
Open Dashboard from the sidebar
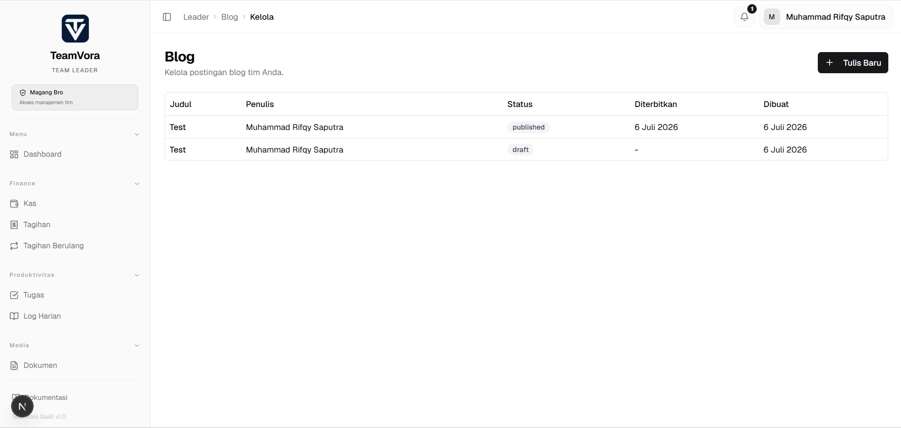point(75,154)
